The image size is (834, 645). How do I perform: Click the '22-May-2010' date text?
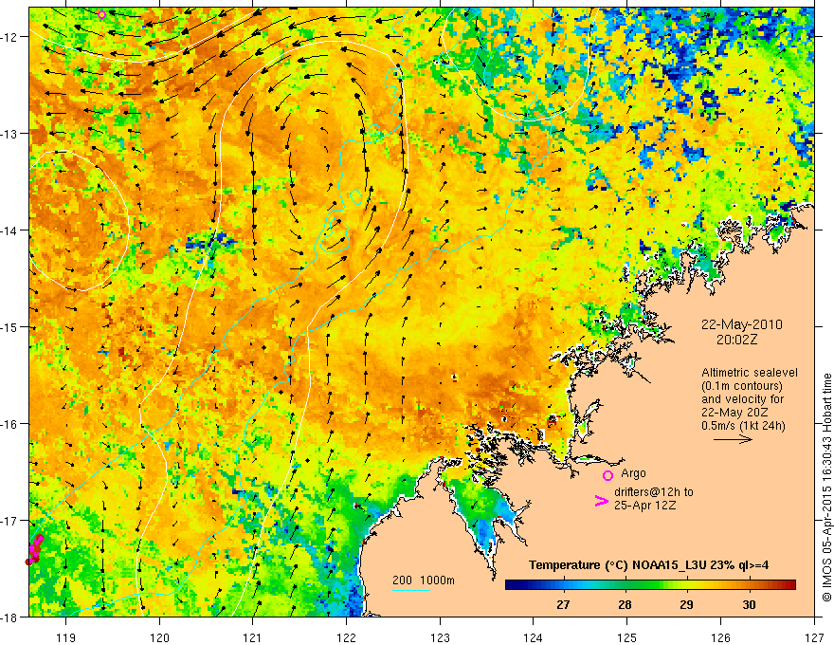click(x=742, y=324)
